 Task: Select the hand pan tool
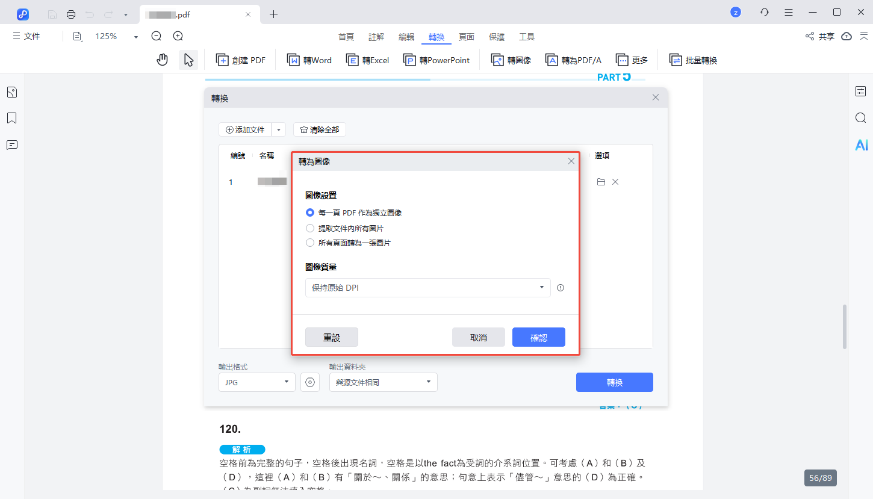pos(162,60)
